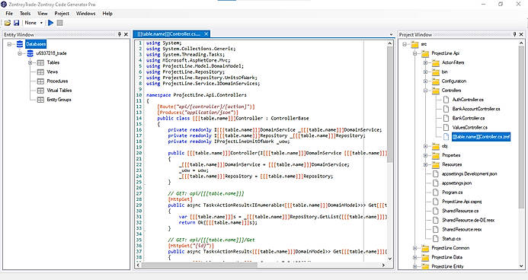528x280 pixels.
Task: Click the AuthController.cs file icon
Action: click(x=446, y=100)
